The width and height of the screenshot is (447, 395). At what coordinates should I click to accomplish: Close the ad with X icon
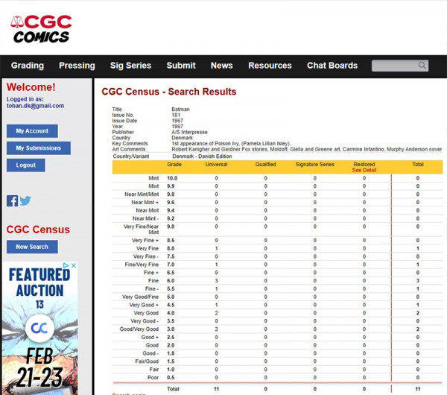pos(74,265)
